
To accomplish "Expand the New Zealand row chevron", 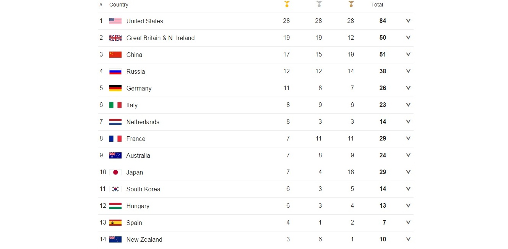I will coord(408,239).
